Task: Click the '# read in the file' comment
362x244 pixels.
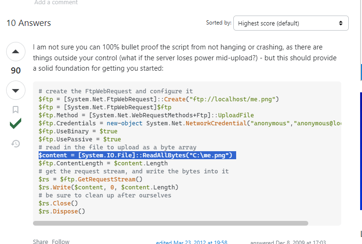Action: 117,147
